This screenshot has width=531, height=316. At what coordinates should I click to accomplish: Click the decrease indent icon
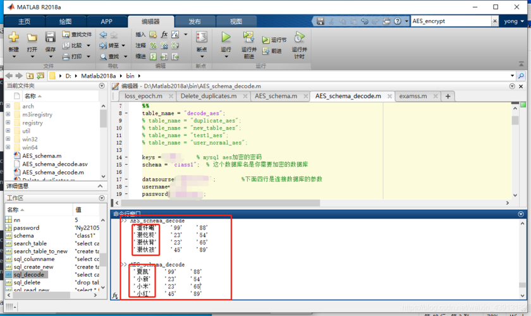click(x=175, y=56)
